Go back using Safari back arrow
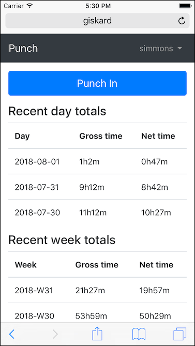This screenshot has height=346, width=195. pyautogui.click(x=12, y=334)
